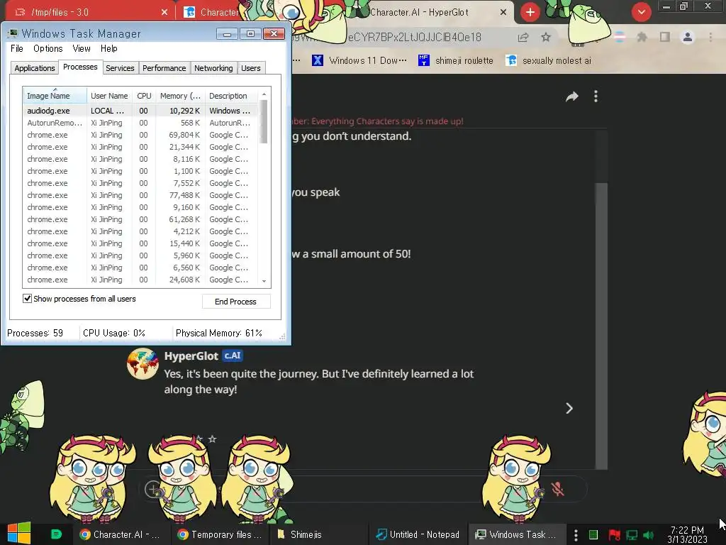Sort processes by CPU column
Viewport: 726px width, 545px height.
(144, 96)
